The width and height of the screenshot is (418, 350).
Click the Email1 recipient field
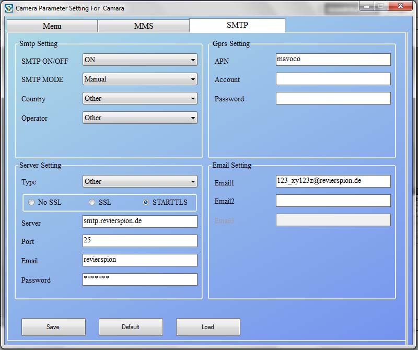333,181
